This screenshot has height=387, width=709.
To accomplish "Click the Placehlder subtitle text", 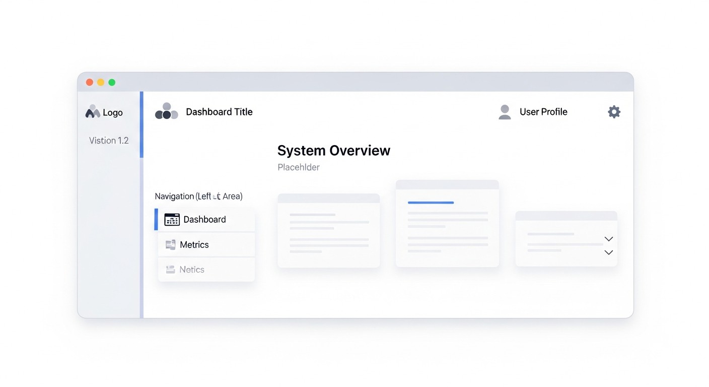I will 298,167.
